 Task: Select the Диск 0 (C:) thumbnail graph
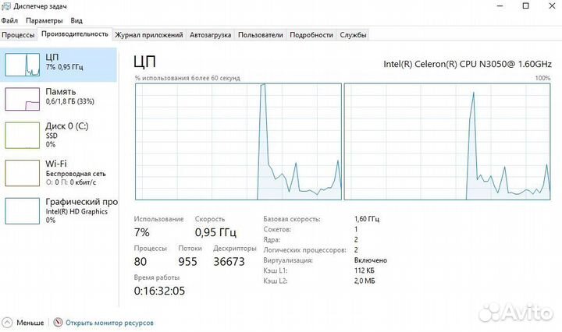tap(22, 136)
